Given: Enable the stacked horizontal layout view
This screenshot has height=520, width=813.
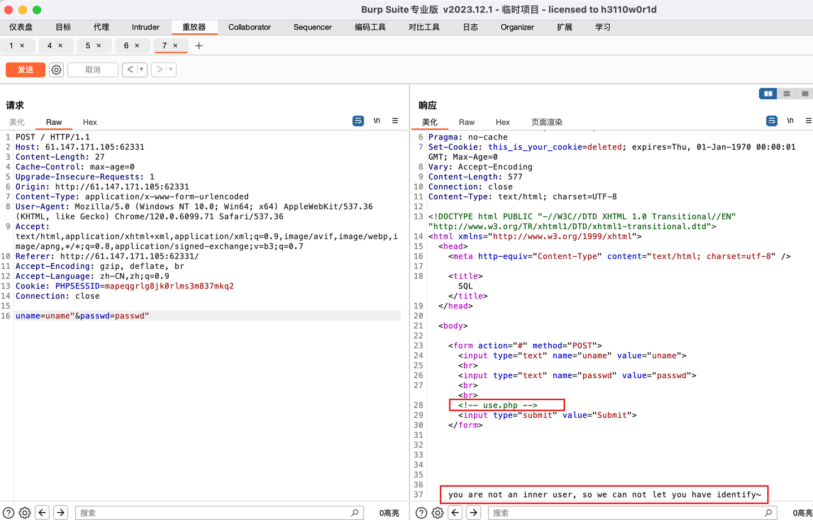Looking at the screenshot, I should point(787,93).
